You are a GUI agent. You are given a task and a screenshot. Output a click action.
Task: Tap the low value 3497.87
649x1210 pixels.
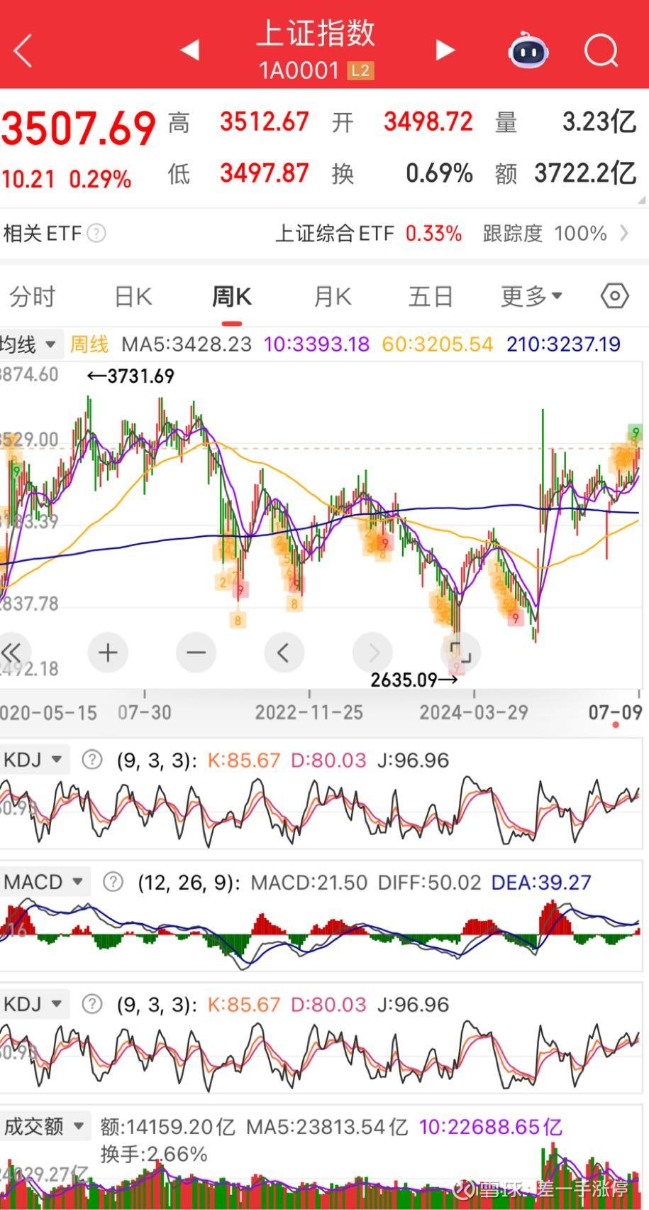click(x=265, y=173)
